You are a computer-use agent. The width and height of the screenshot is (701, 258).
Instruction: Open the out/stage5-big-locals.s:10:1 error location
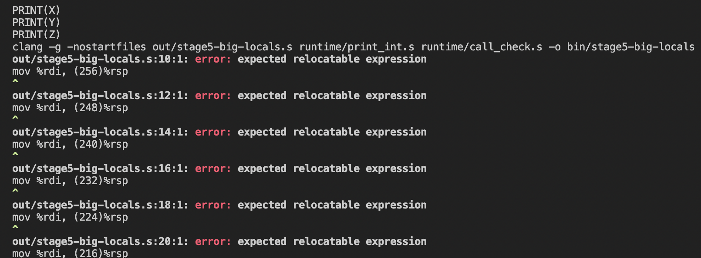[100, 59]
